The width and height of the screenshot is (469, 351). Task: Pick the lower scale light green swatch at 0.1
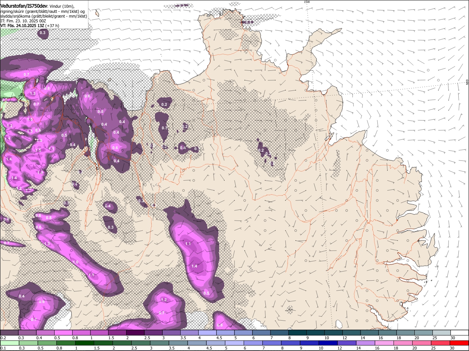tap(10, 343)
